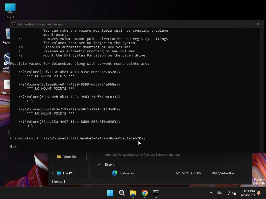Click the 8 items status bar text
The width and height of the screenshot is (266, 199).
tap(57, 182)
